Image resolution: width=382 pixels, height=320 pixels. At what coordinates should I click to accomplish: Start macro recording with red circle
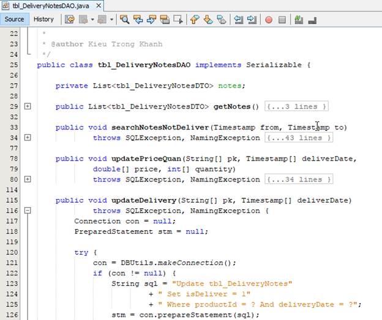coord(269,20)
